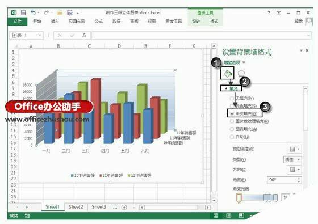Select the Gradient fill radio option
Screen dimensions: 318x224
(x=232, y=113)
